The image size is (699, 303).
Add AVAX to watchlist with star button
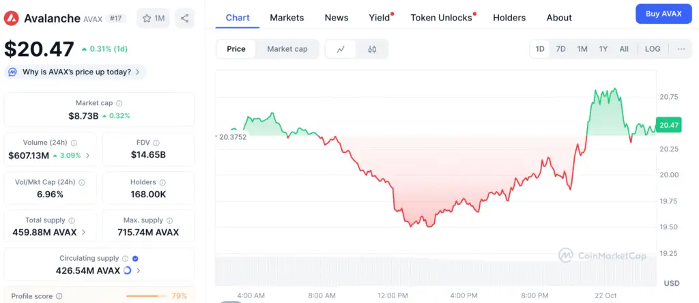pos(153,18)
